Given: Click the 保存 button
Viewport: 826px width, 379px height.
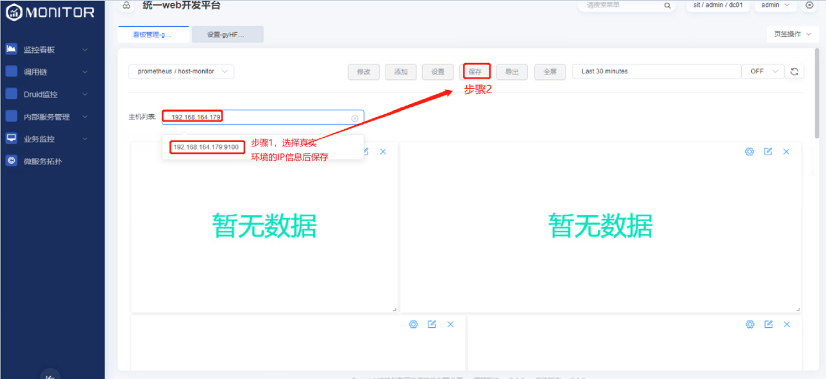Looking at the screenshot, I should (x=476, y=72).
